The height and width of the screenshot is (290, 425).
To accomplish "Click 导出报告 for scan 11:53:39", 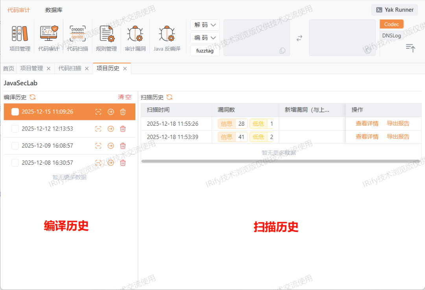I will [398, 137].
